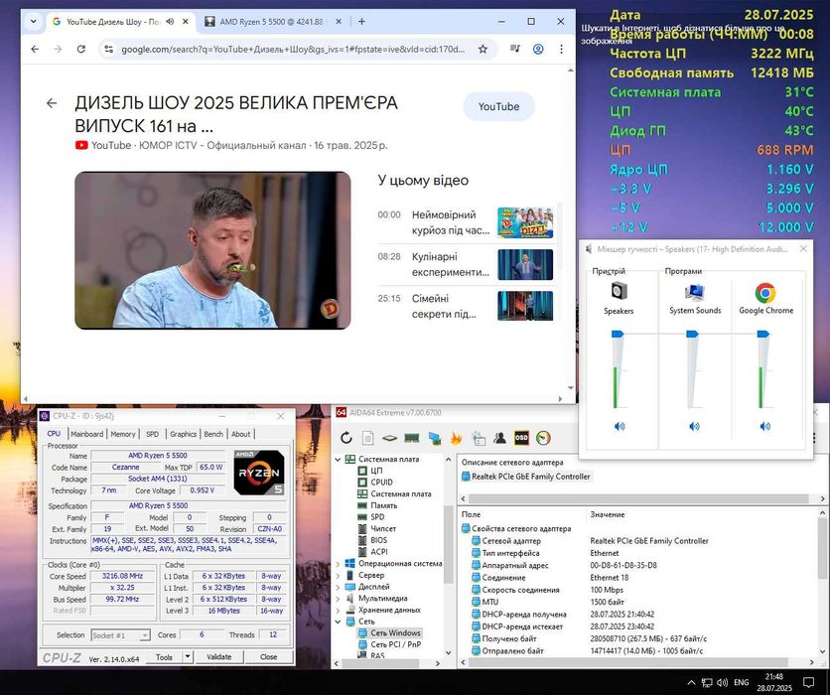Click the AIDA64 gauge toolbar icon
The image size is (830, 695).
click(544, 438)
